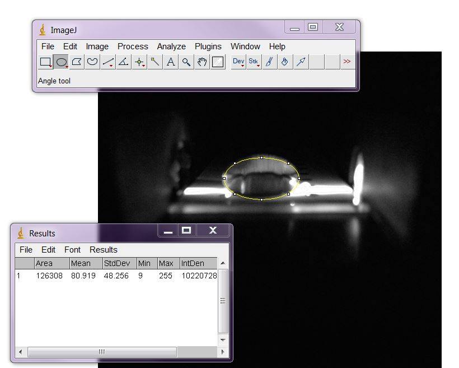Expand more tools with the double arrow
Viewport: 459px width, 368px height.
coord(347,62)
